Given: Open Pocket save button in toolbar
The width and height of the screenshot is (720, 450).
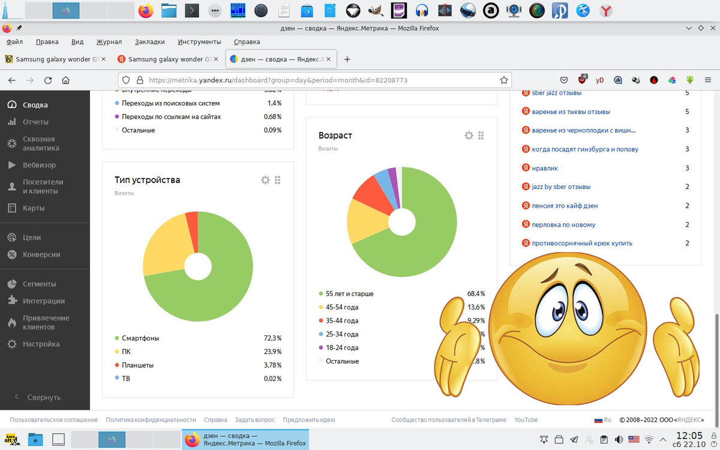Looking at the screenshot, I should (x=564, y=80).
